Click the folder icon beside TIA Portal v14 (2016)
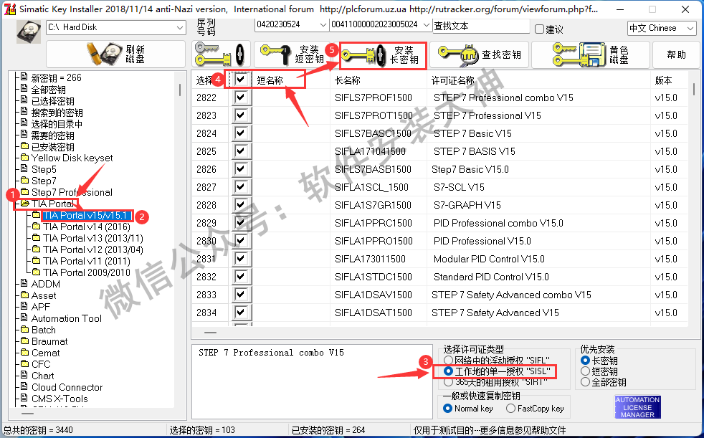Screen dimensions: 704x438 (37, 227)
